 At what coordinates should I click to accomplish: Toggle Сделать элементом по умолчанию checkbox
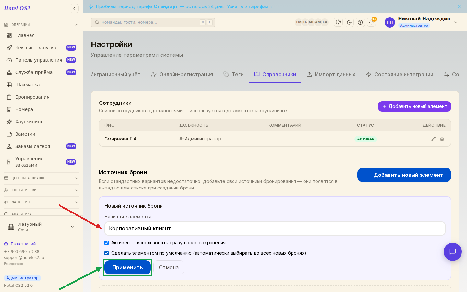coord(106,253)
